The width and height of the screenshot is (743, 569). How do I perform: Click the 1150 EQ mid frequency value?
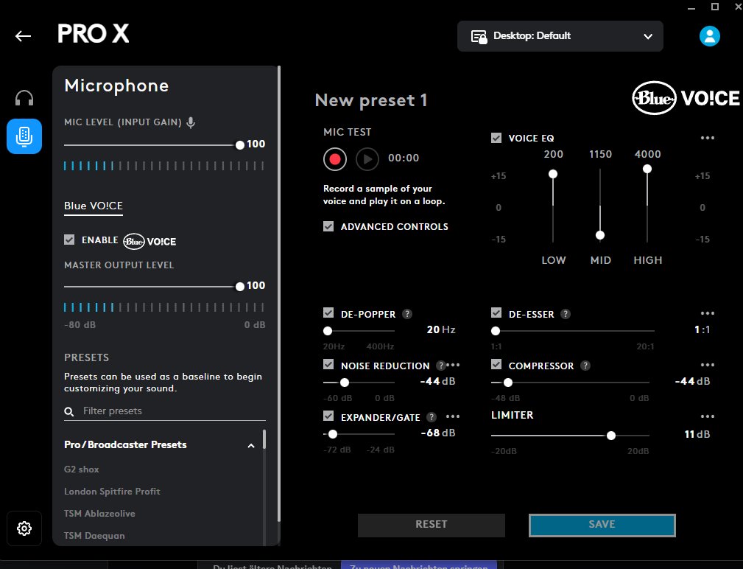(x=600, y=154)
